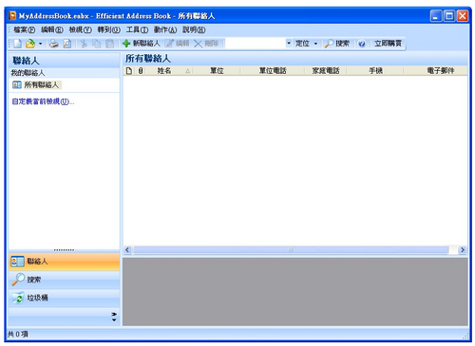Select the 垃圾桶 recycle bin panel
The height and width of the screenshot is (346, 475).
point(65,298)
